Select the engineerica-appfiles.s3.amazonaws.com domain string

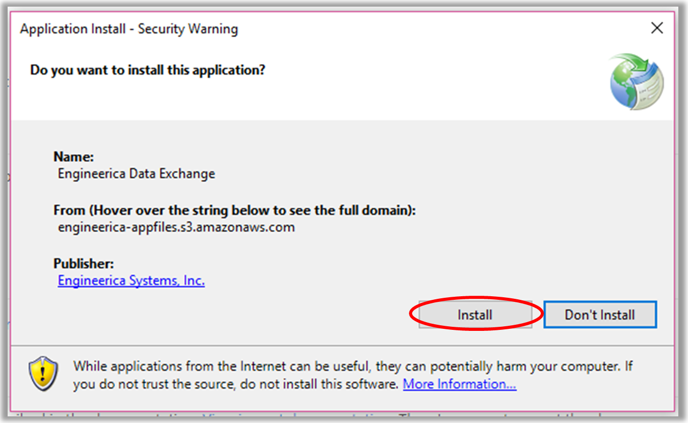176,227
